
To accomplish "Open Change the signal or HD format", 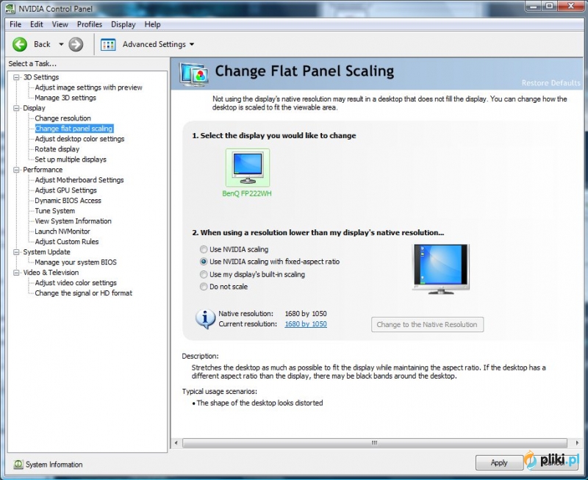I will click(x=84, y=293).
